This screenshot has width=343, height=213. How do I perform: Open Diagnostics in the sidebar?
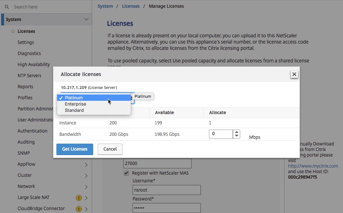pyautogui.click(x=29, y=54)
